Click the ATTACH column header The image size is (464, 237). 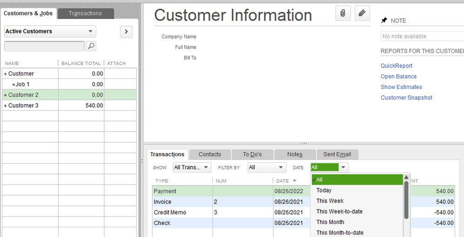click(116, 63)
